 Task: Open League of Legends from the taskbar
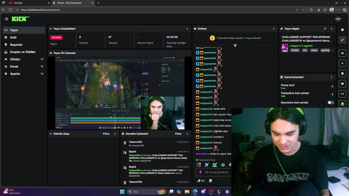point(219,192)
